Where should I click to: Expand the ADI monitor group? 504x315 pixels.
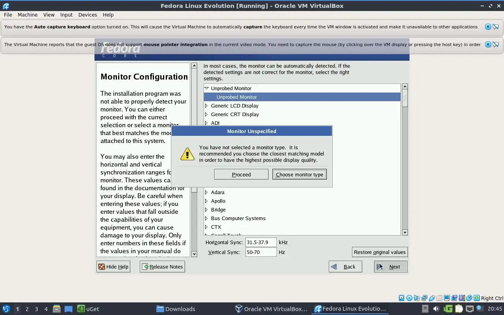[206, 123]
